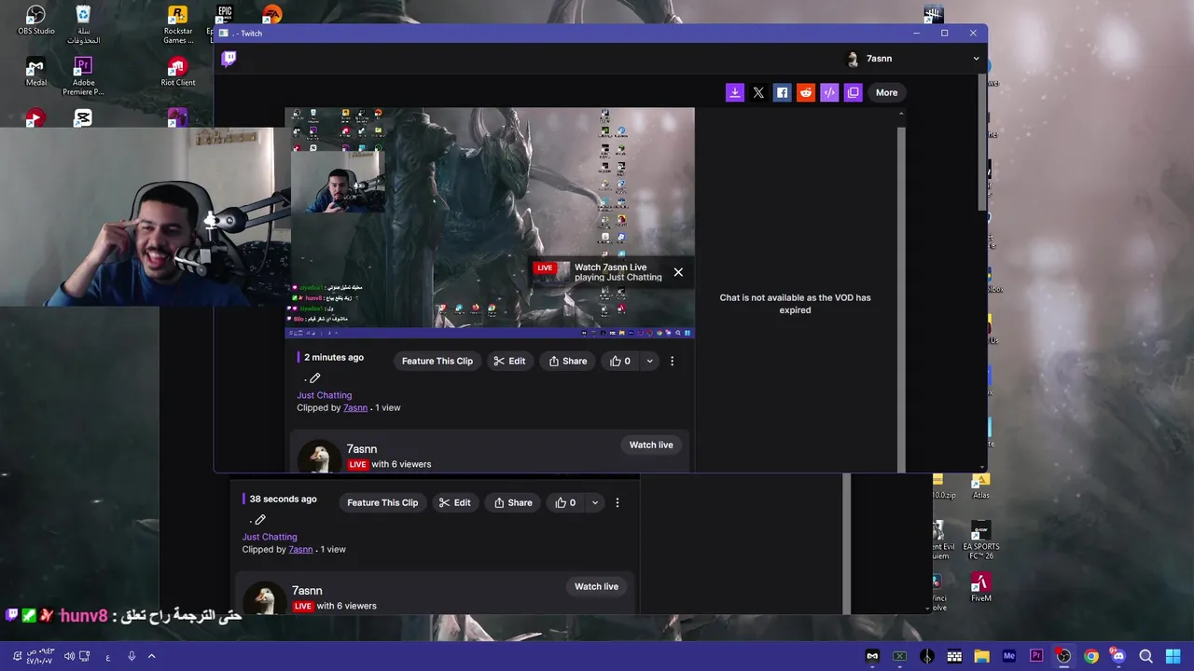The width and height of the screenshot is (1194, 671).
Task: Click Watch live in the upper channel card
Action: [x=650, y=445]
